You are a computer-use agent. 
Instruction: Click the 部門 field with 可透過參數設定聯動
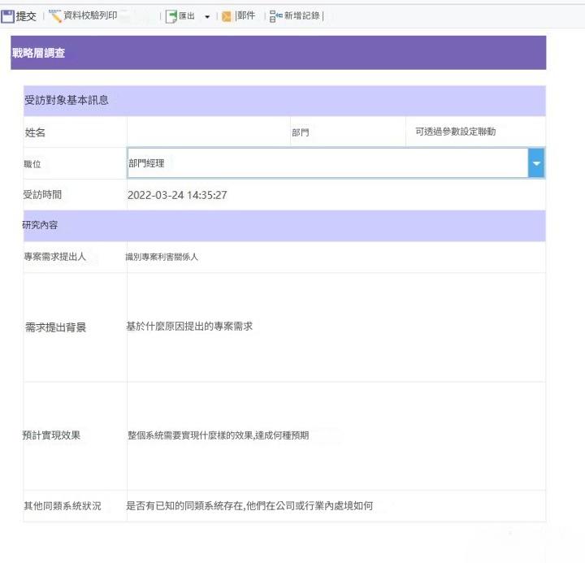475,132
